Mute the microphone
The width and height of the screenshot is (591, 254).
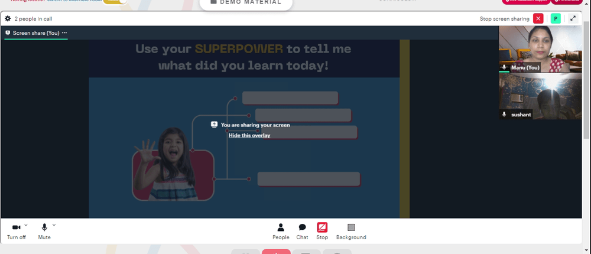coord(44,232)
